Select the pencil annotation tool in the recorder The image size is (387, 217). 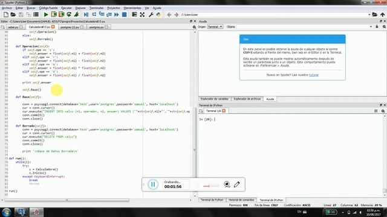[236, 184]
